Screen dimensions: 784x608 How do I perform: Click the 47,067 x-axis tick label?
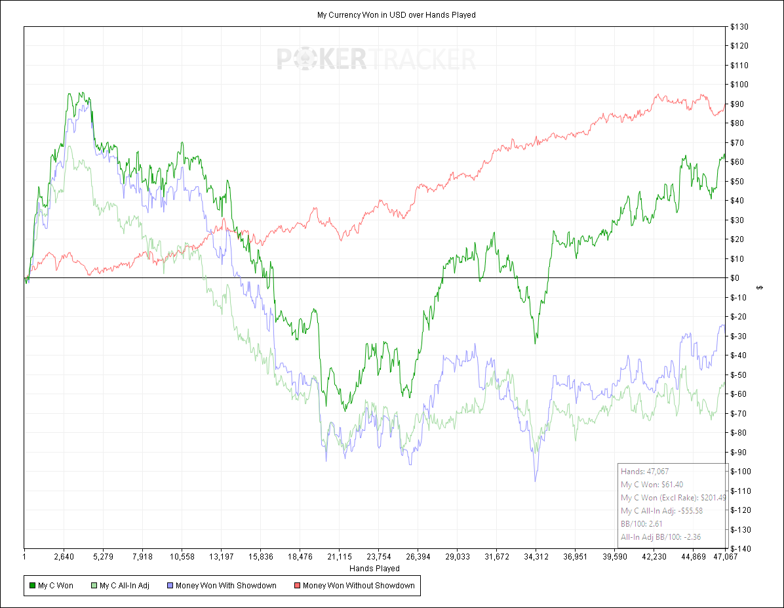(x=725, y=557)
